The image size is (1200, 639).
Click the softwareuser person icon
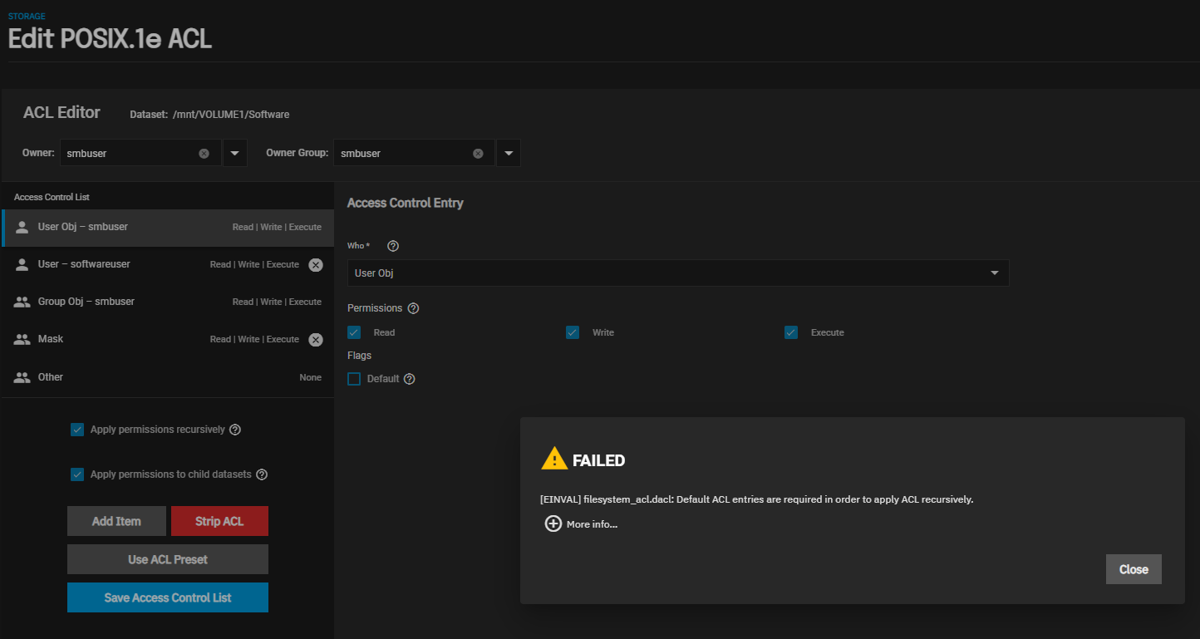[22, 264]
